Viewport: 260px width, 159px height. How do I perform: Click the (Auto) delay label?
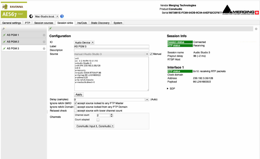[x=154, y=99]
